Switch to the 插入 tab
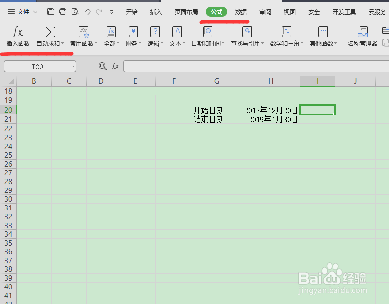The image size is (389, 304). point(156,12)
